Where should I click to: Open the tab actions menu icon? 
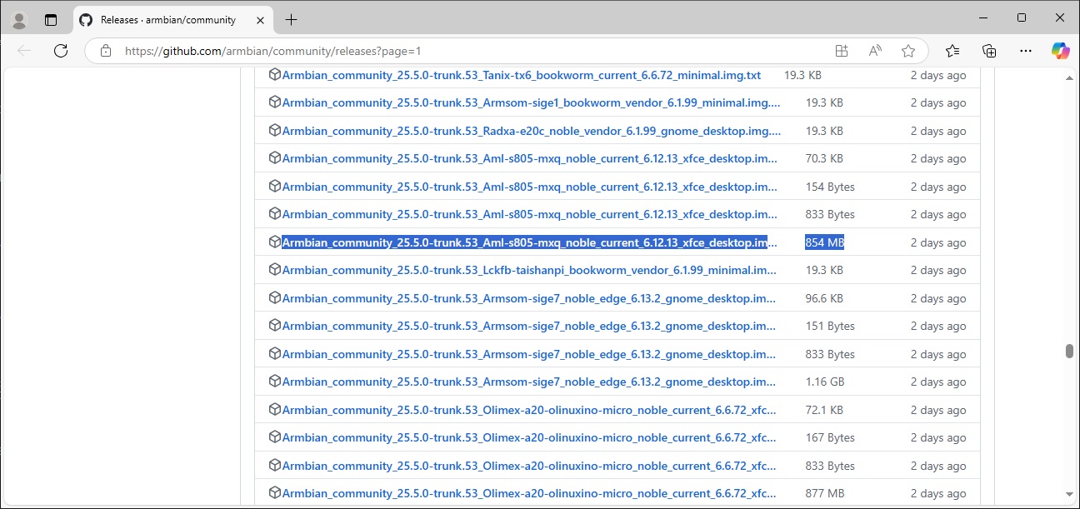point(51,20)
